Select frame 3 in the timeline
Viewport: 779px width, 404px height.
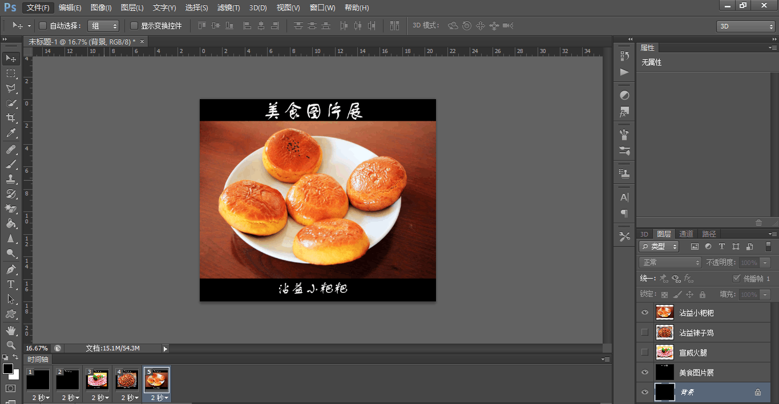click(98, 379)
